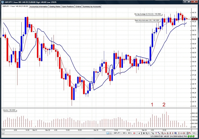Click the Gann HiLo Activator indicator label
Screen dimensions: 199x139
tap(147, 20)
